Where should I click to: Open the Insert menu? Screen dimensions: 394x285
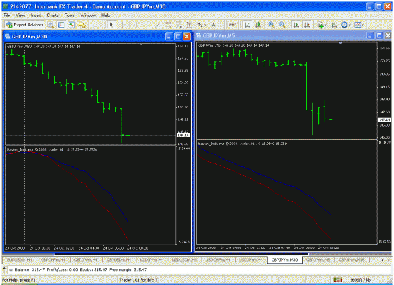(x=36, y=15)
